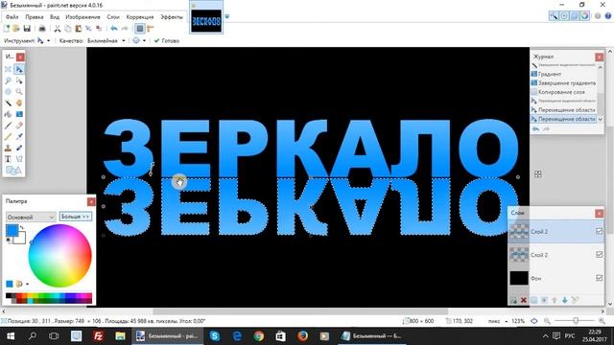Click the primary blue color swatch
This screenshot has width=614, height=345.
(x=12, y=230)
